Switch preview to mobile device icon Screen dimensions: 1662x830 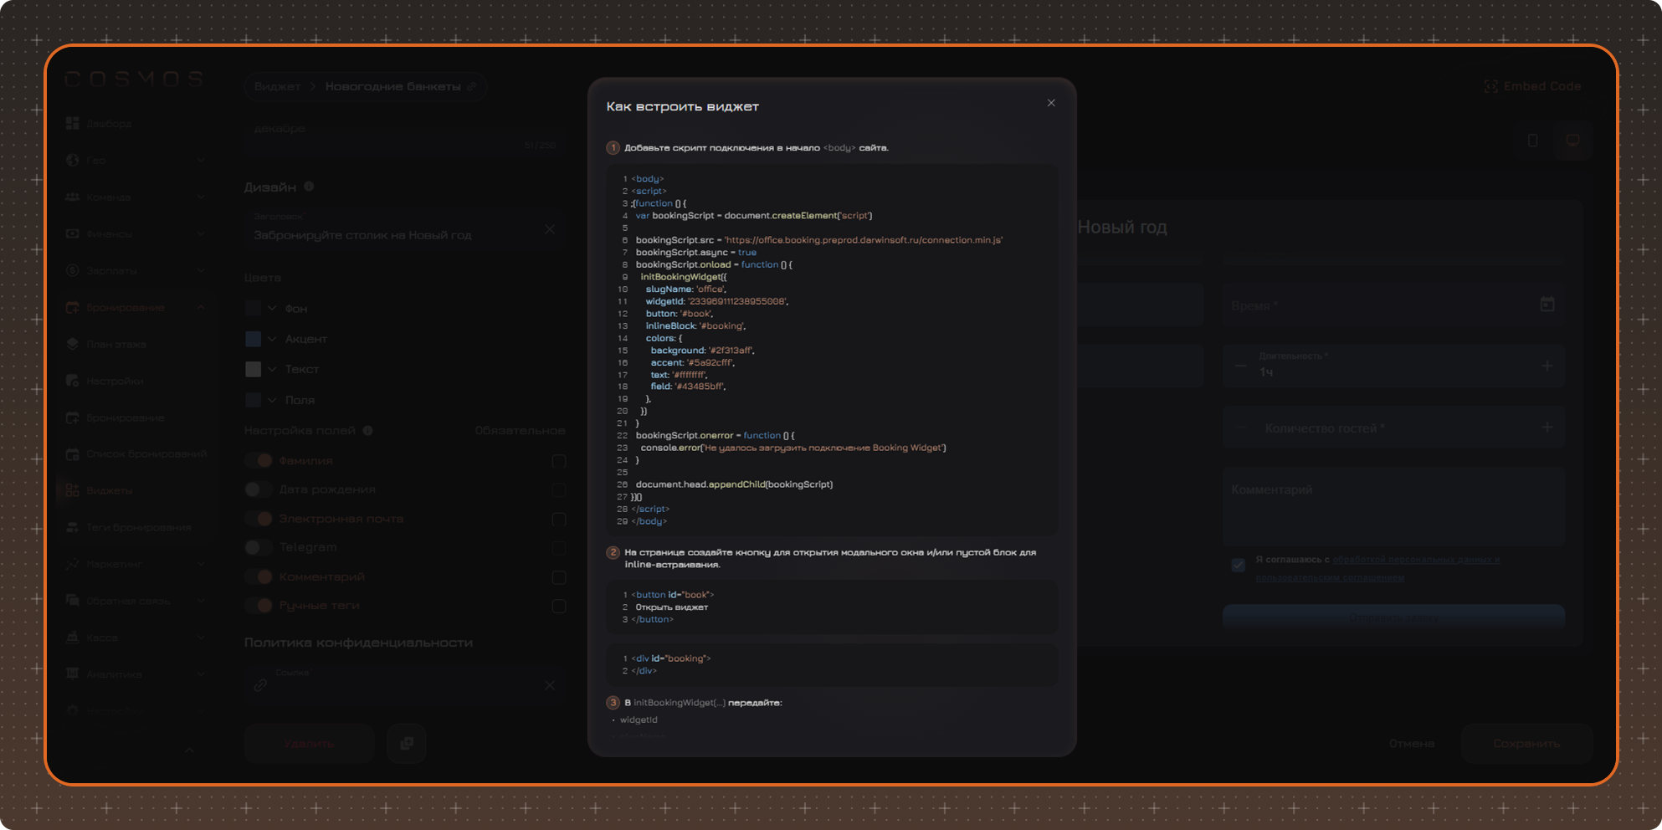pos(1532,141)
